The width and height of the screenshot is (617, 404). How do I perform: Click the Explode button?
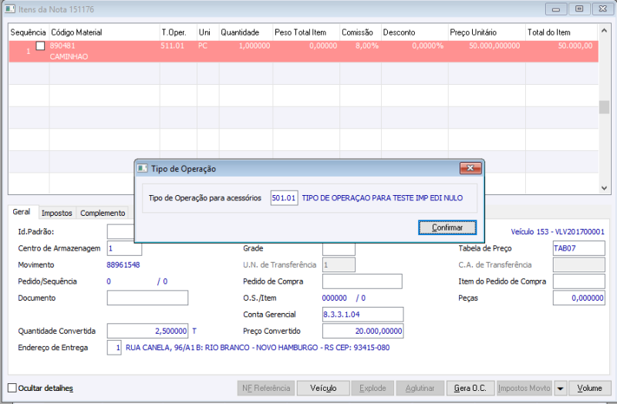pos(373,388)
